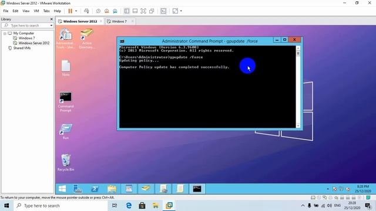This screenshot has height=211, width=376.
Task: Toggle the thumbnail bar view icon
Action: pyautogui.click(x=135, y=11)
